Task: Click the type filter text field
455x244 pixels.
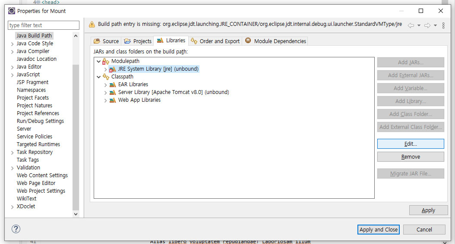Action: [x=44, y=25]
